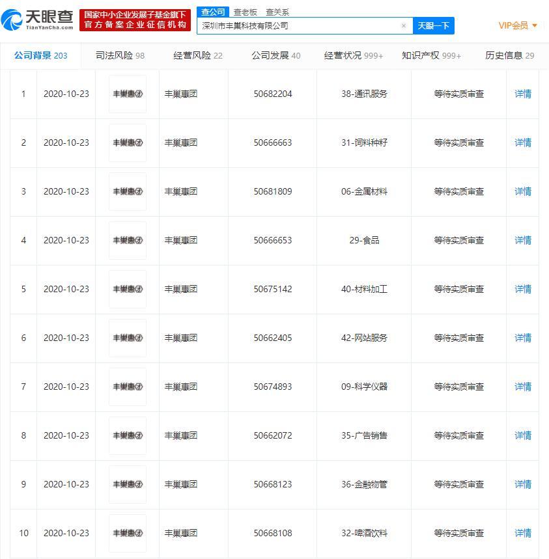Click the trademark thumbnail in row 3
The width and height of the screenshot is (549, 559).
click(128, 191)
